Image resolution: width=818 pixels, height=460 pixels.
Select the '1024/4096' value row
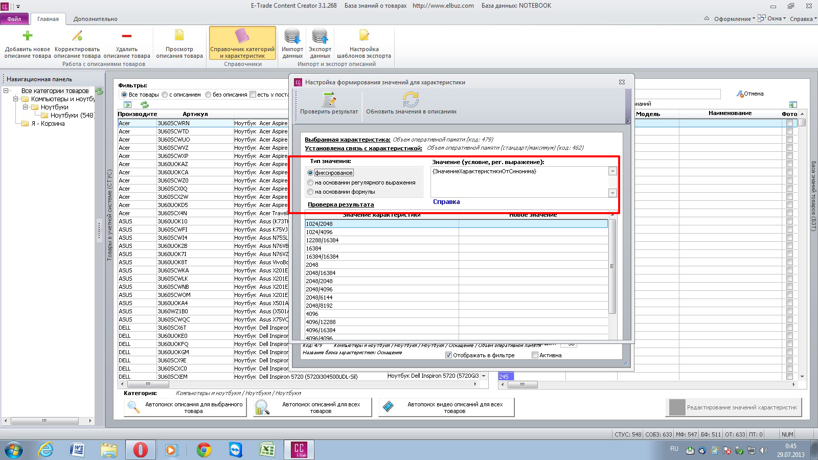[x=456, y=232]
